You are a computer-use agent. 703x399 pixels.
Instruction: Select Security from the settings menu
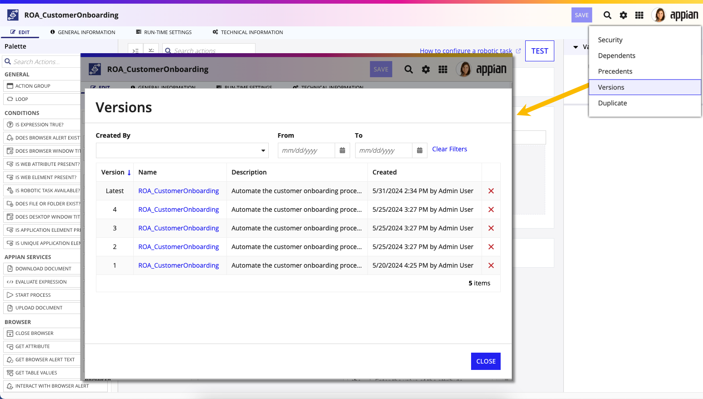coord(610,40)
